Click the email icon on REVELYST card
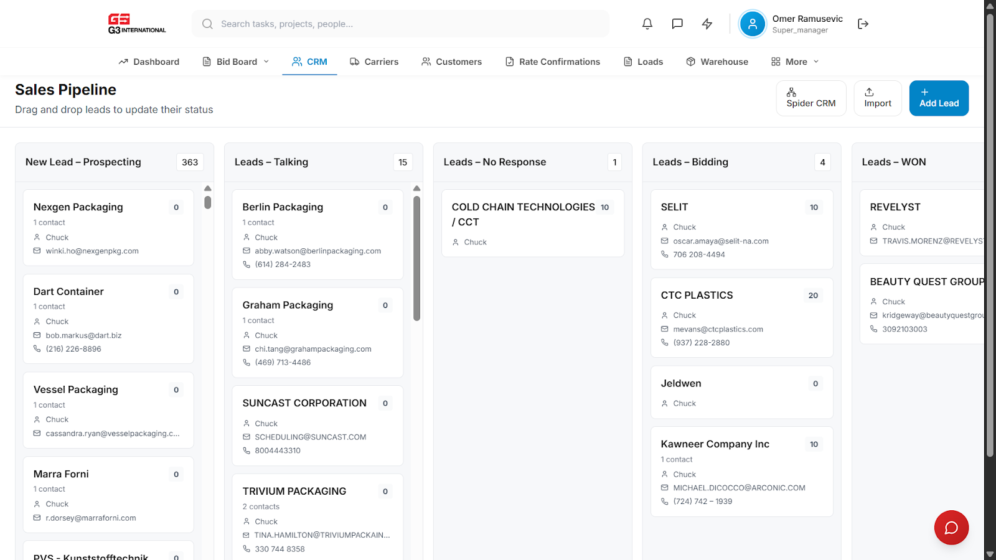 click(x=874, y=241)
